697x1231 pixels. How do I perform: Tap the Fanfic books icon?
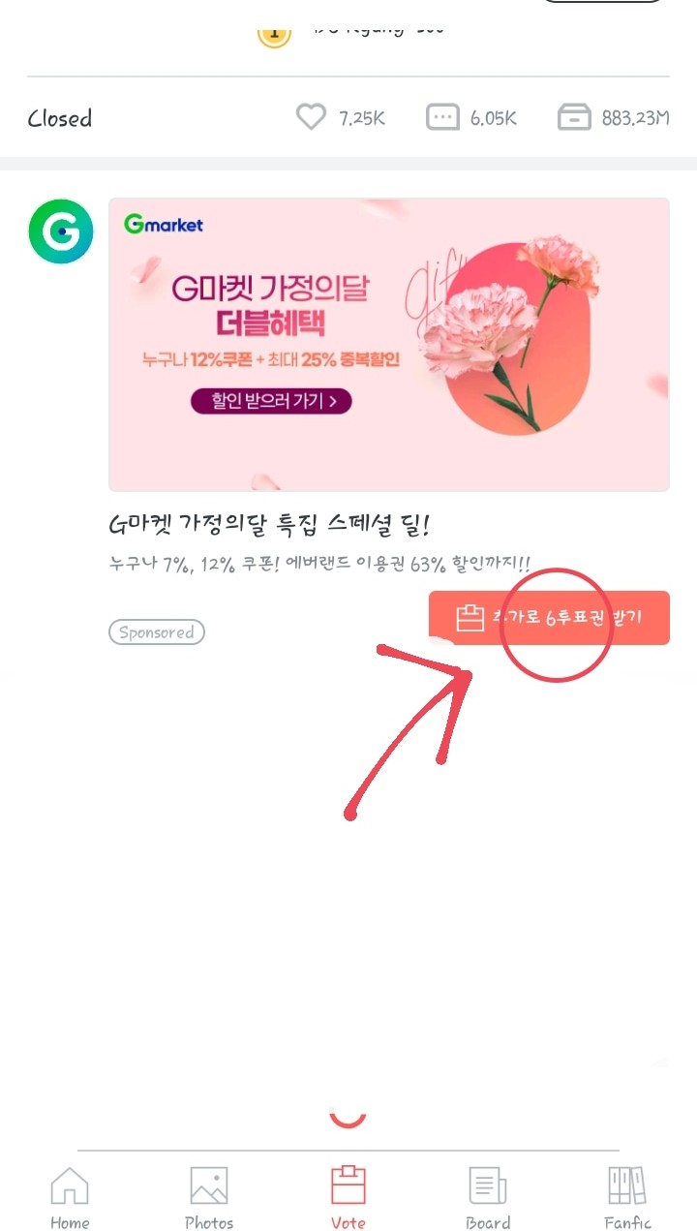(x=627, y=1185)
